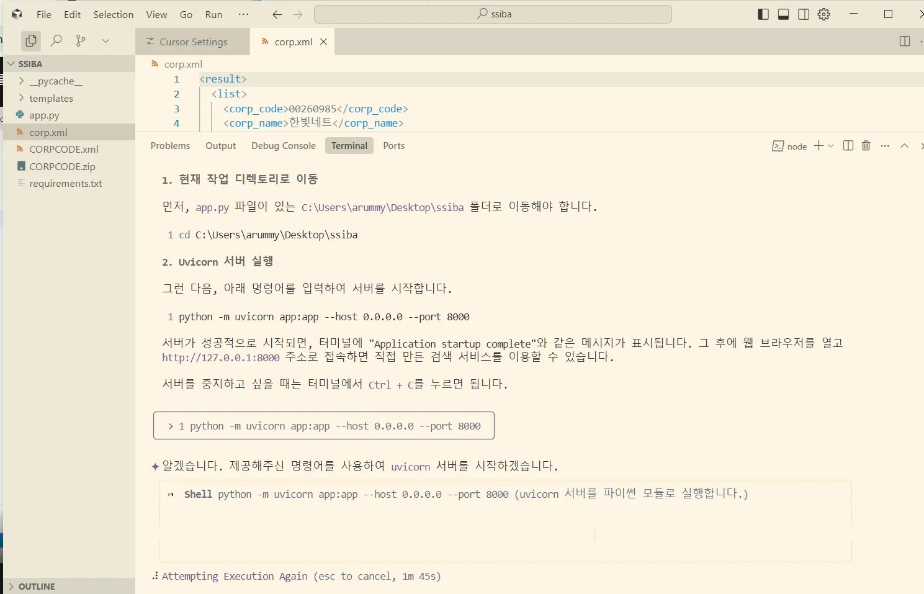Click line number 3 in editor
924x594 pixels.
click(x=176, y=109)
